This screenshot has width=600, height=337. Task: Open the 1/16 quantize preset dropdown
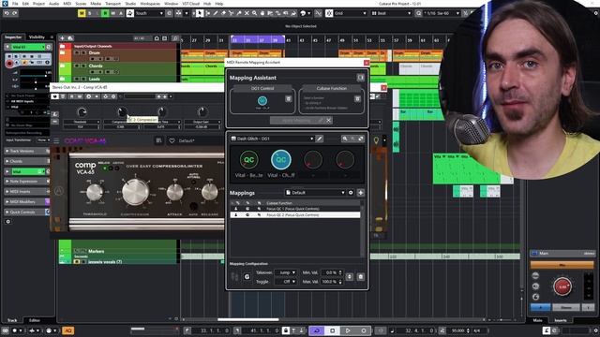(441, 13)
